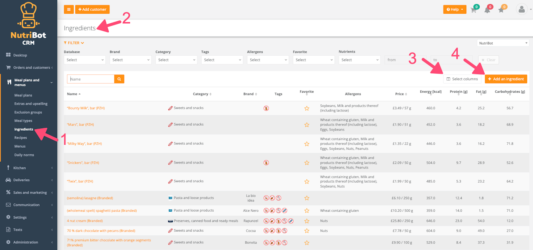
Task: Sort table by Energy column header
Action: [x=431, y=92]
